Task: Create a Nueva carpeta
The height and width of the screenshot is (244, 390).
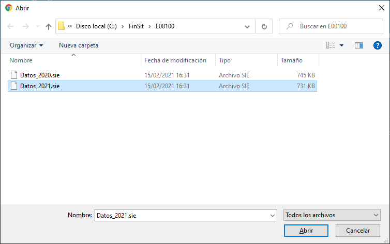Action: point(79,45)
